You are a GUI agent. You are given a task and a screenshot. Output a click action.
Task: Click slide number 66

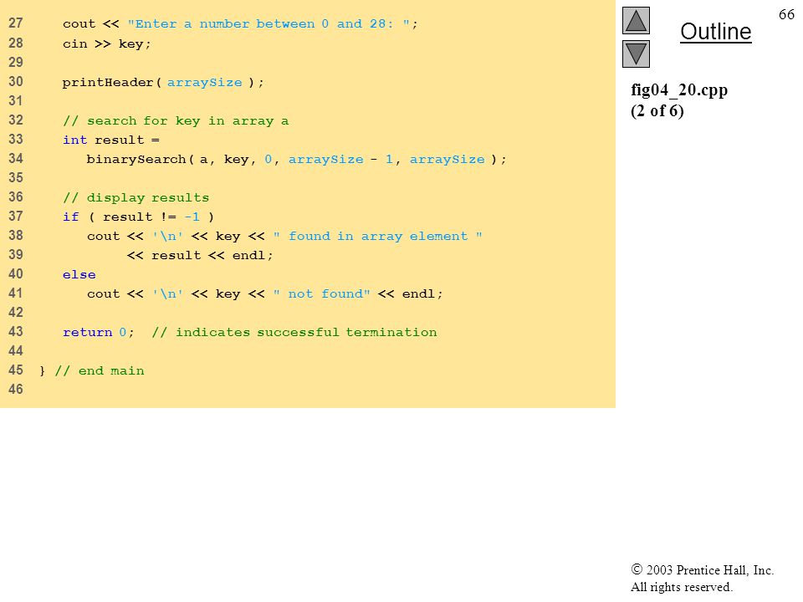(786, 14)
